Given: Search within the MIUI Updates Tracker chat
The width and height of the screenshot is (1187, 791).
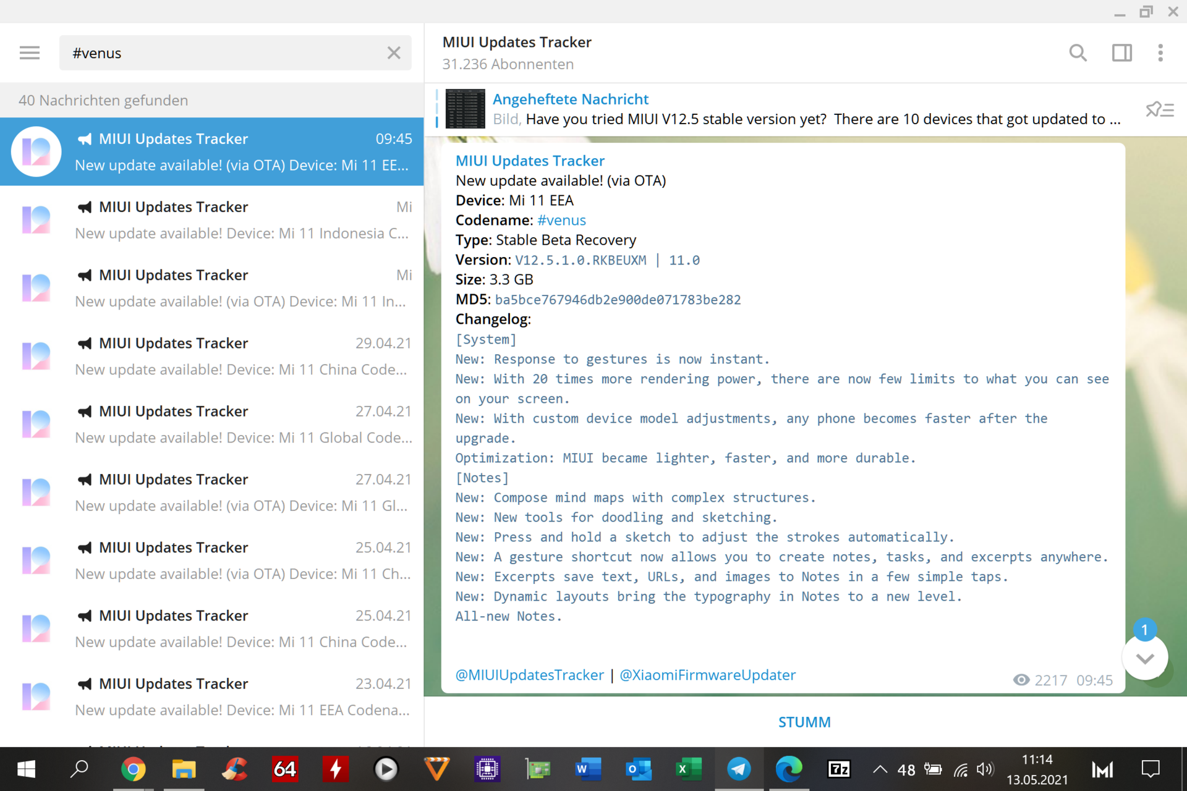Looking at the screenshot, I should tap(1078, 53).
